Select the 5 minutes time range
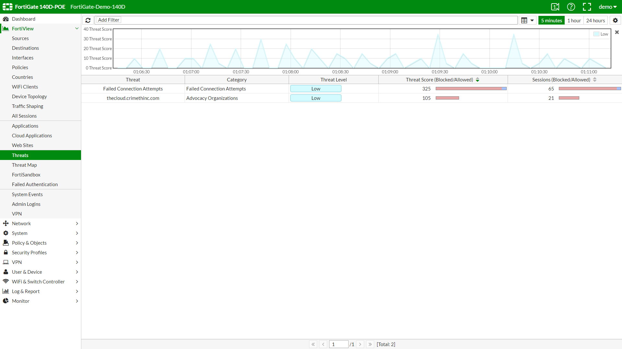The height and width of the screenshot is (349, 622). [x=551, y=20]
